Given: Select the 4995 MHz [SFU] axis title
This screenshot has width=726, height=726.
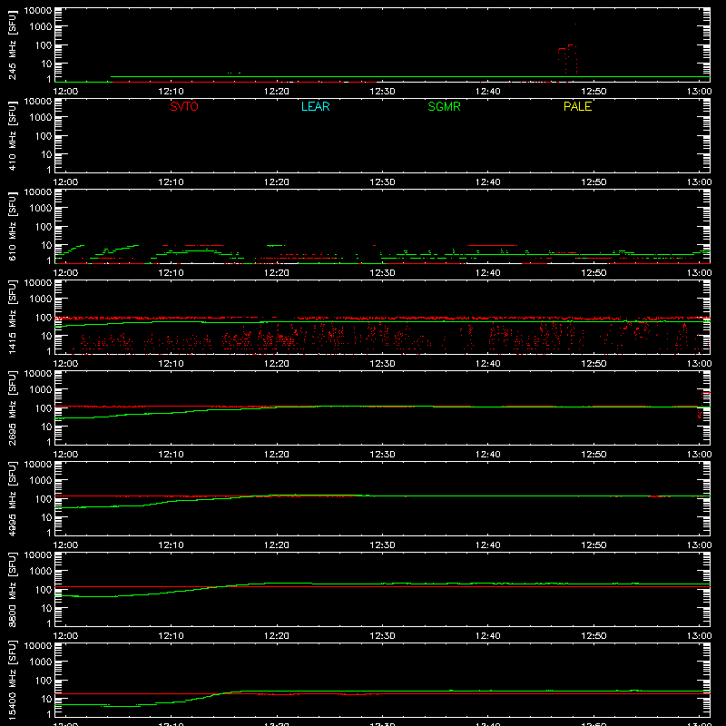Looking at the screenshot, I should tap(12, 498).
